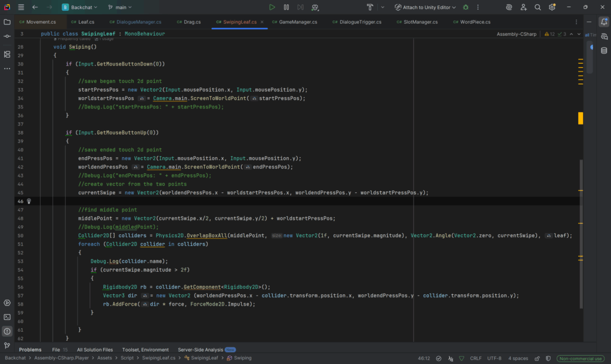Change the CRLF line separator

pyautogui.click(x=476, y=359)
